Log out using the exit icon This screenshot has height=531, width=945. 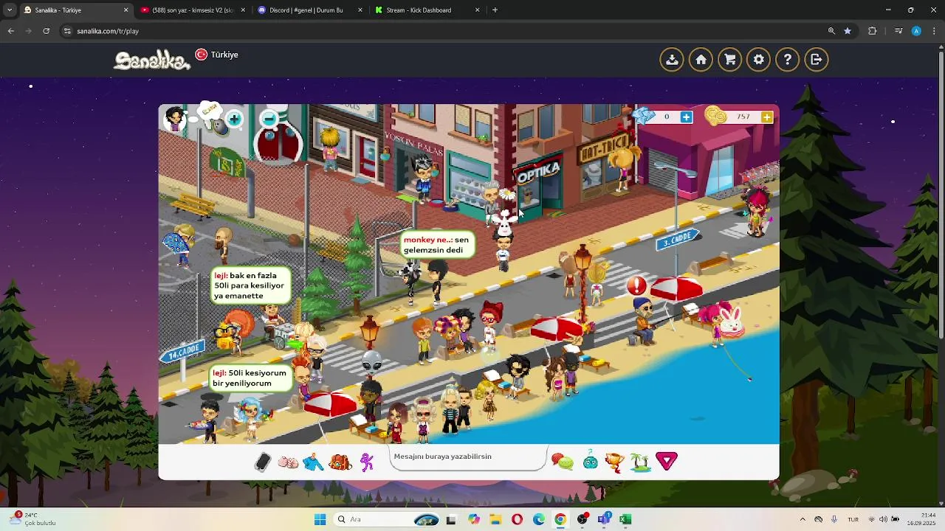(x=816, y=60)
